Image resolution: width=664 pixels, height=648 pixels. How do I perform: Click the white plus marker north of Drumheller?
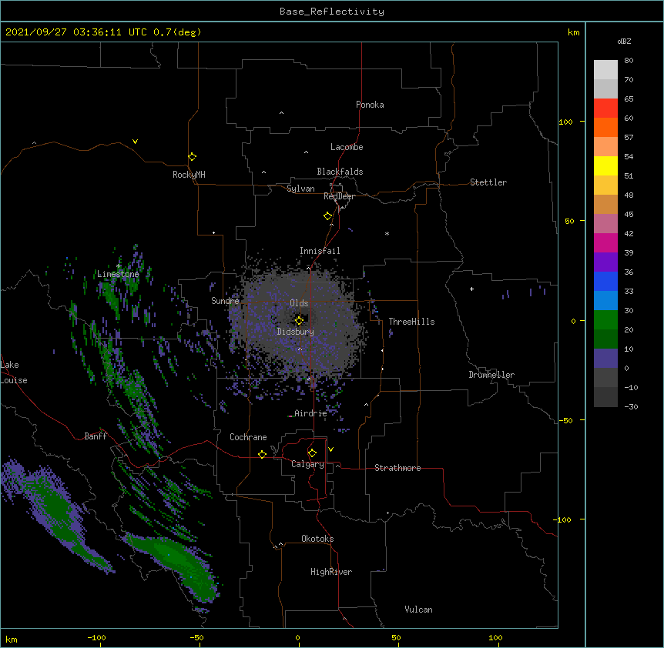coord(471,289)
